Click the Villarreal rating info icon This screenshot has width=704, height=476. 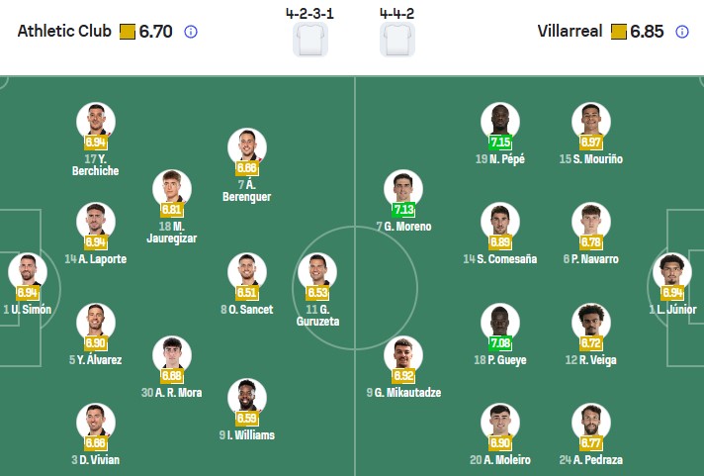(681, 32)
